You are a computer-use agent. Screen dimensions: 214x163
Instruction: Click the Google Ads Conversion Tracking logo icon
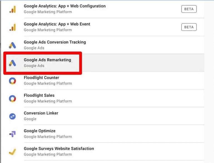pos(13,45)
